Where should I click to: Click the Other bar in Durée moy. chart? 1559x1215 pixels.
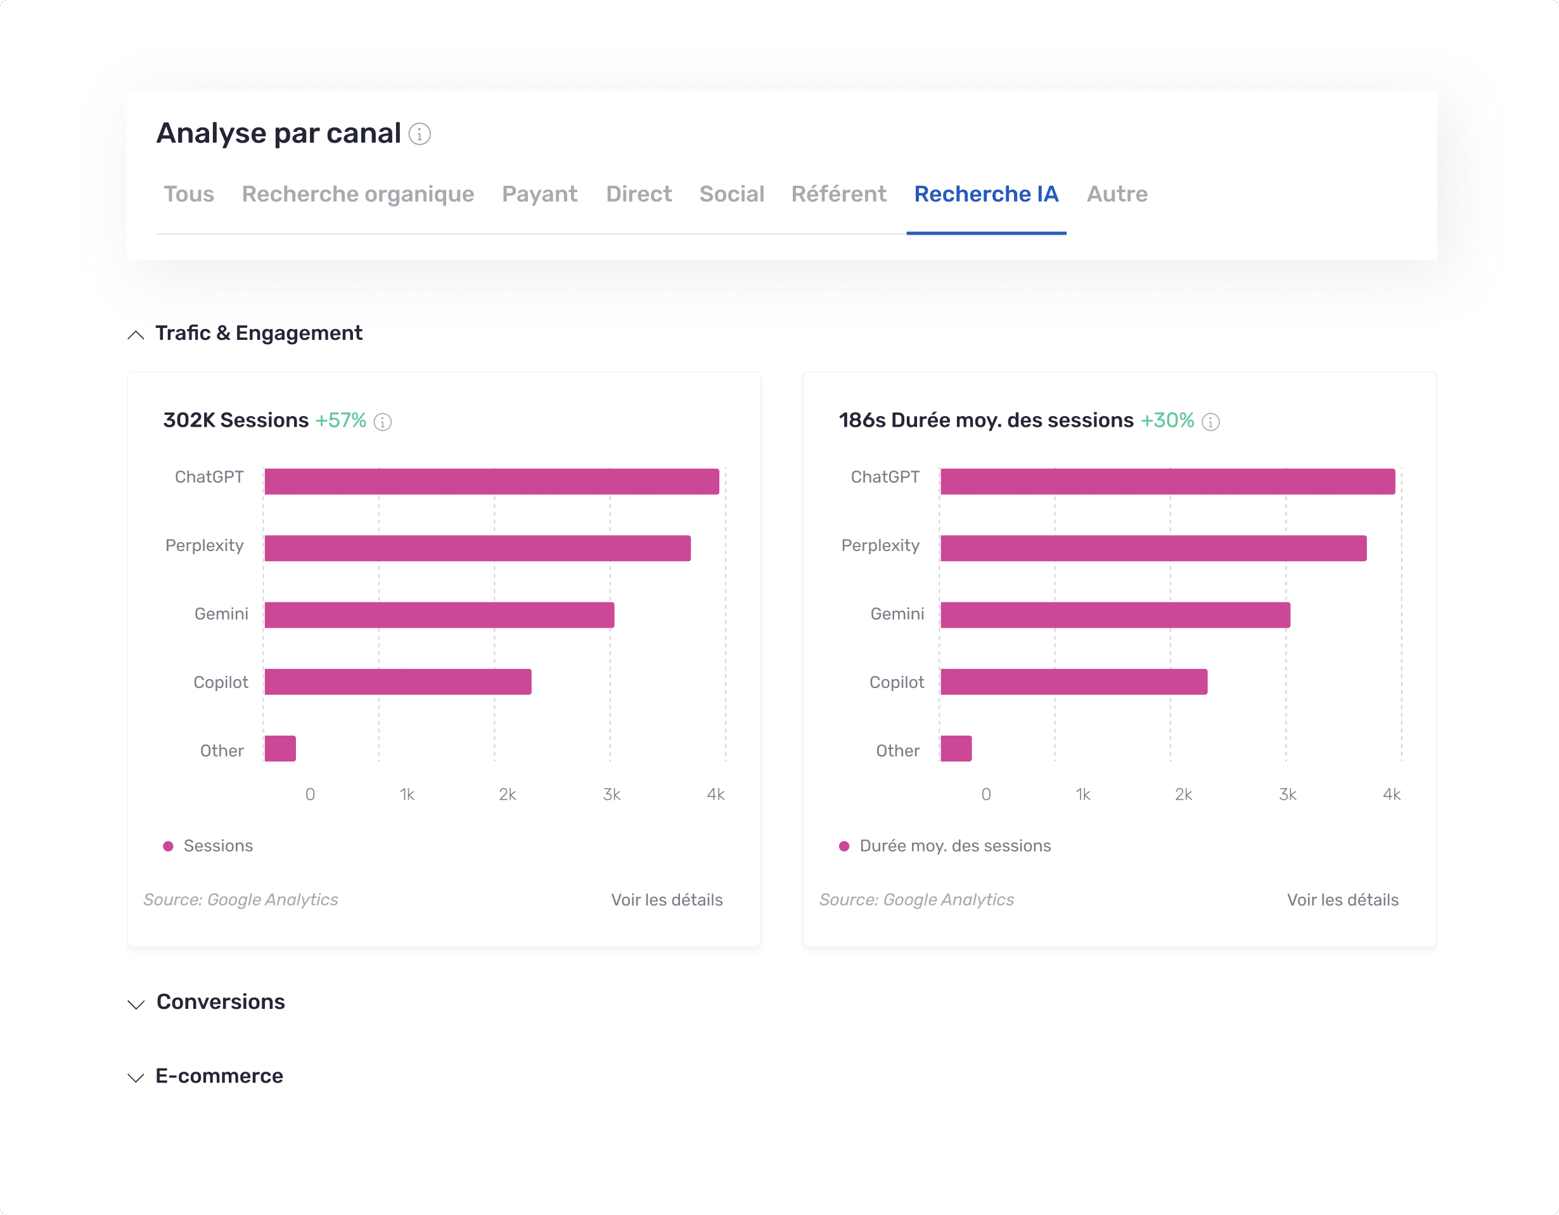(x=956, y=748)
